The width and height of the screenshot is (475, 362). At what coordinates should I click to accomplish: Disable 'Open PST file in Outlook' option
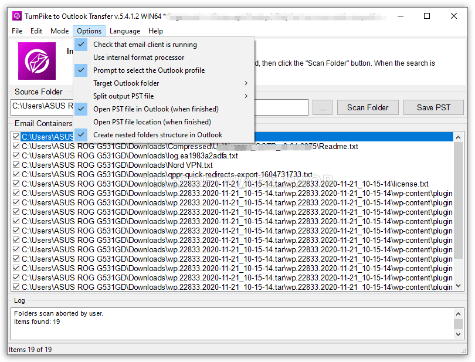155,109
